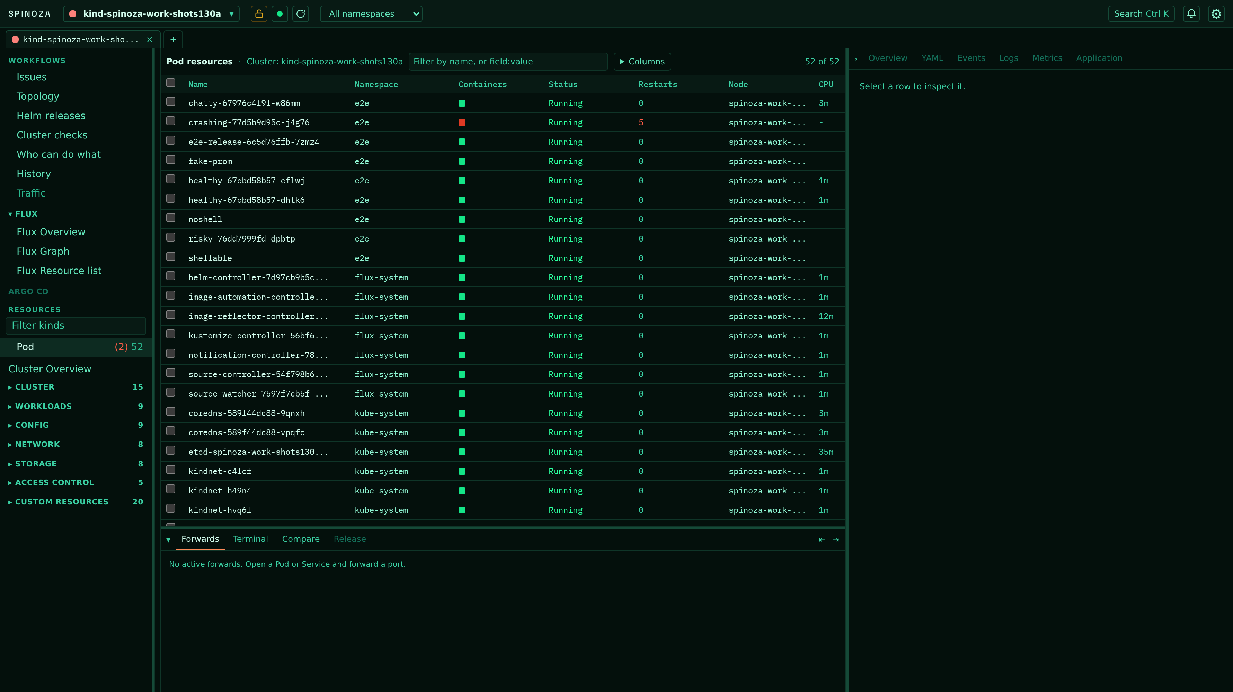Open Flux Graph
Image resolution: width=1233 pixels, height=692 pixels.
tap(43, 252)
